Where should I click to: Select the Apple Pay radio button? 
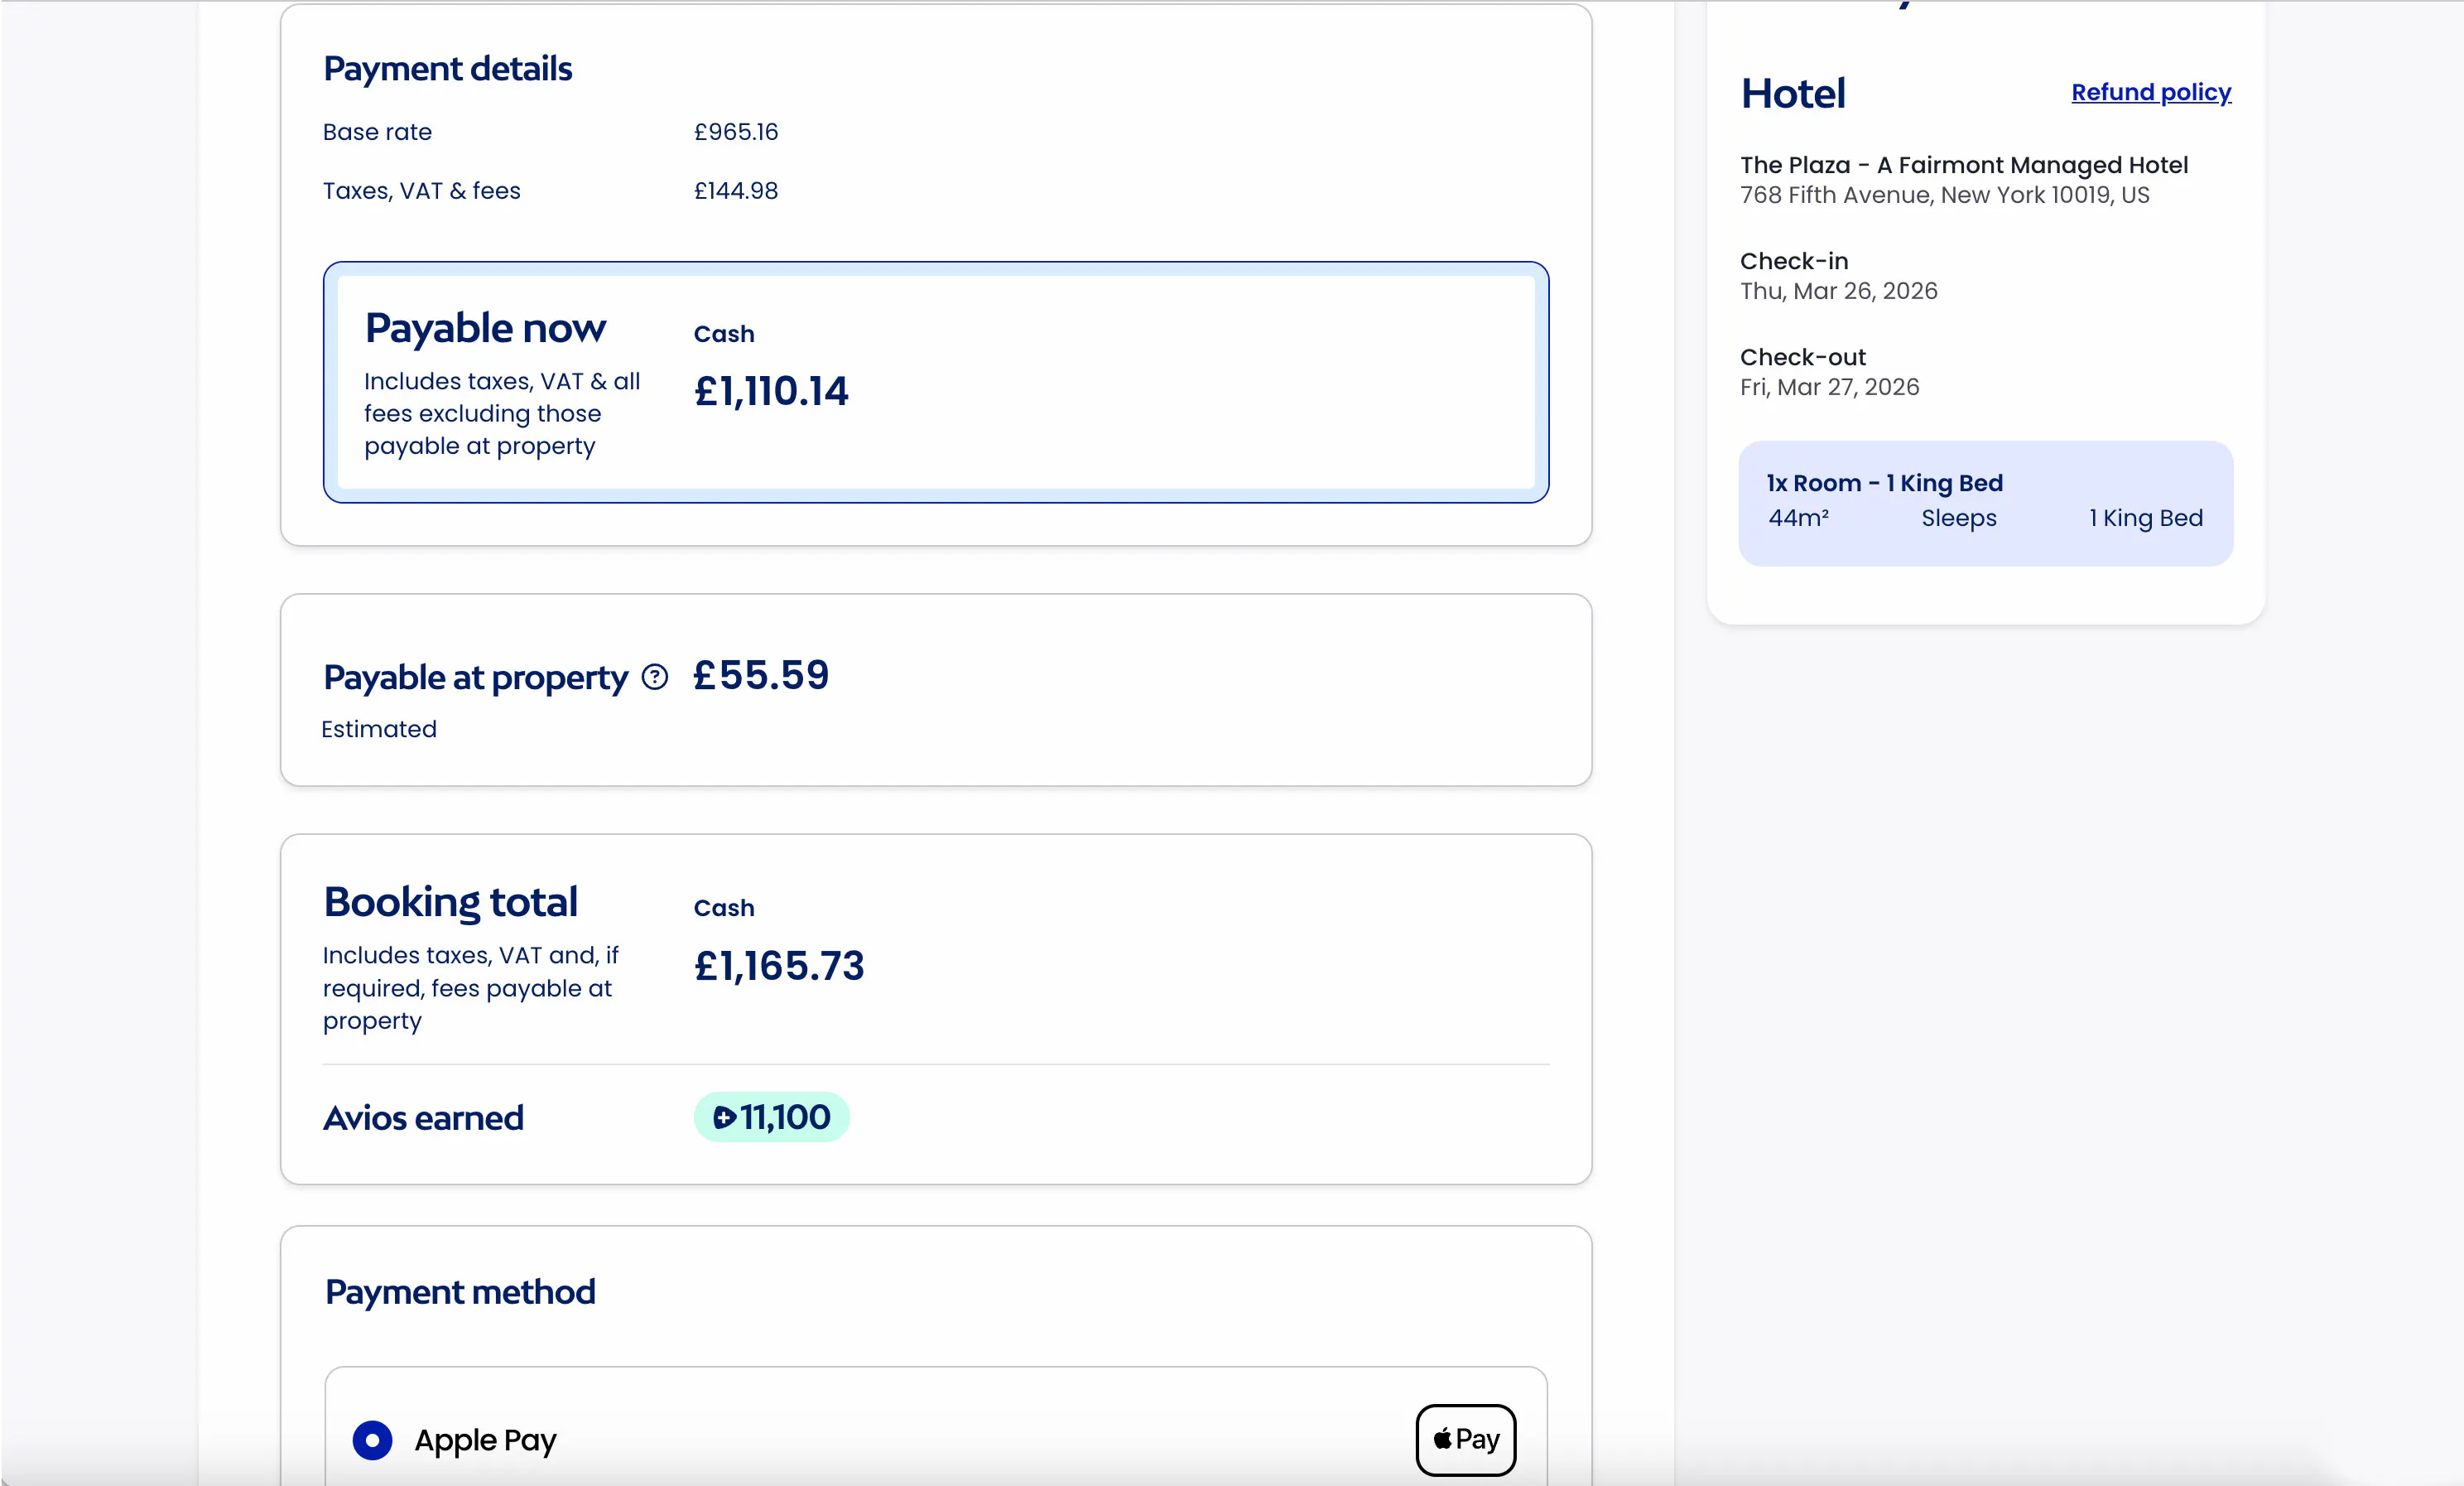(372, 1440)
